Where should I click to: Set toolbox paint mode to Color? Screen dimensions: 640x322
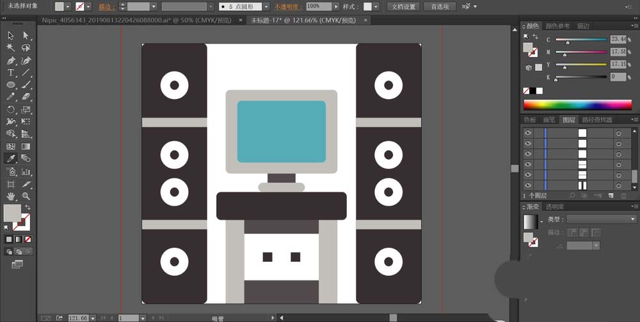click(x=9, y=239)
